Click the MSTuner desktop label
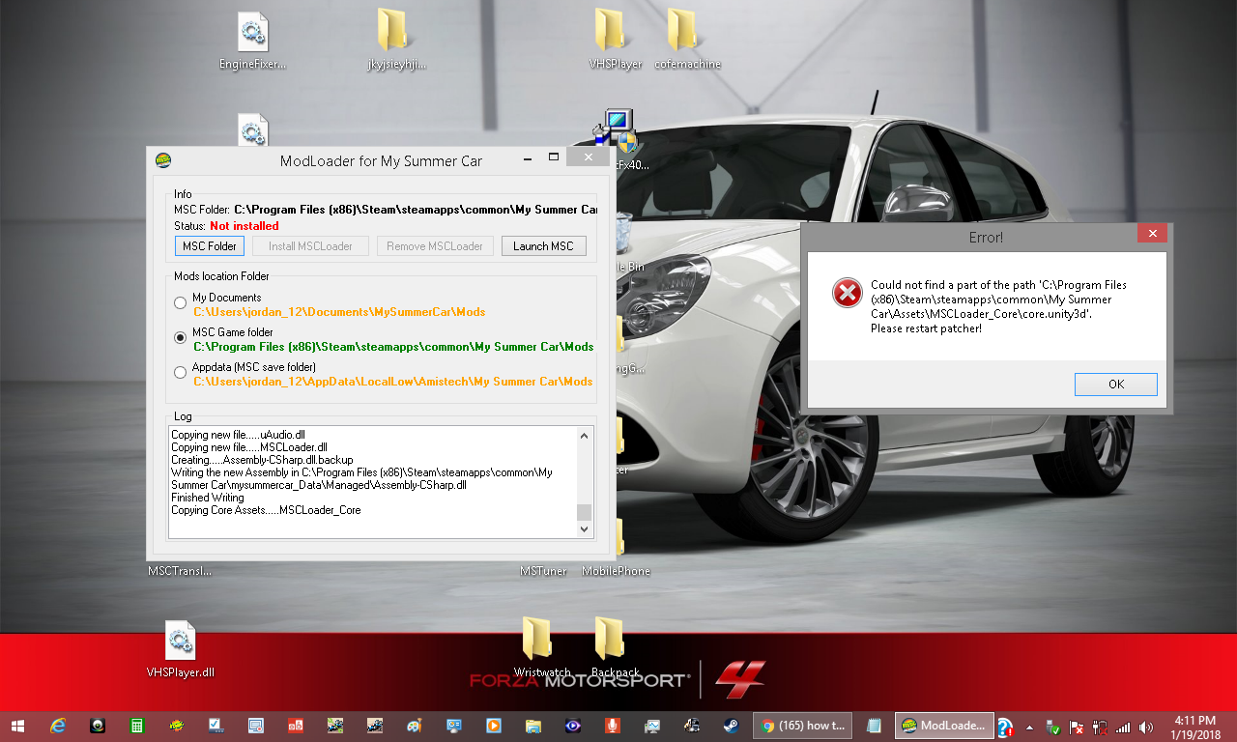 pyautogui.click(x=543, y=571)
